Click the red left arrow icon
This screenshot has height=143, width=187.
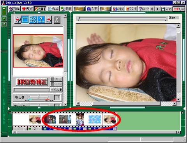coord(18,20)
